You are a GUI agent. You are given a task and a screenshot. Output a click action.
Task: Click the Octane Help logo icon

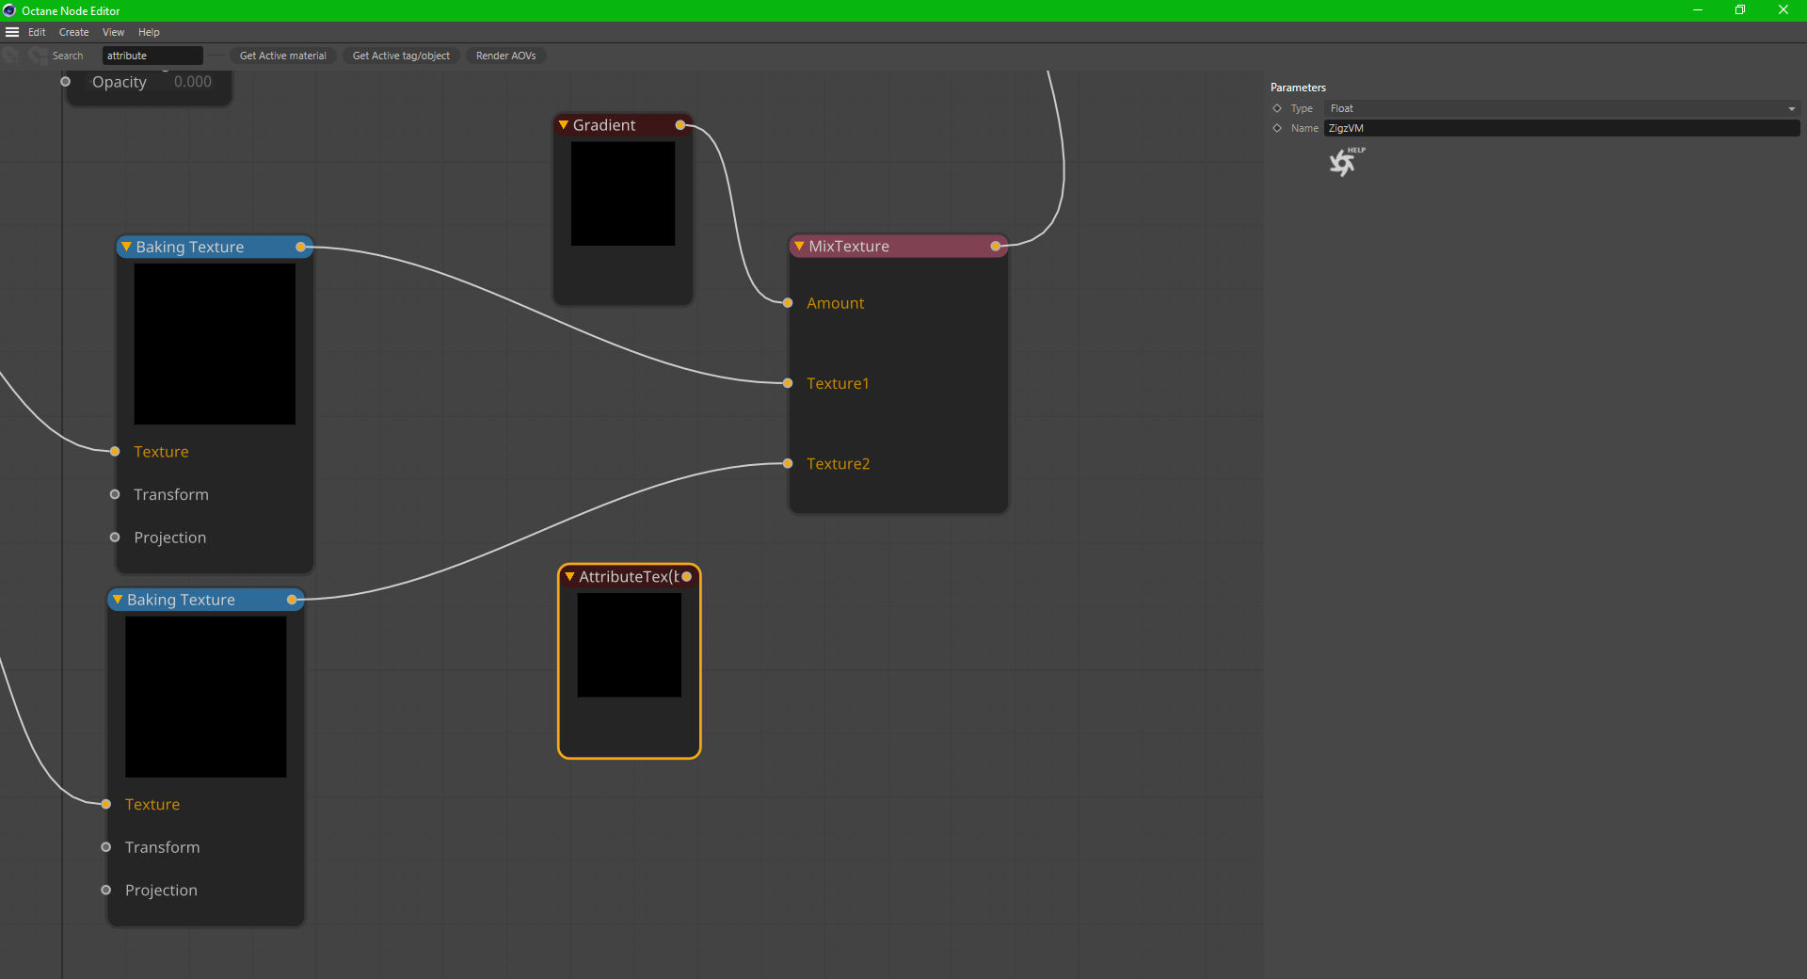click(1343, 163)
